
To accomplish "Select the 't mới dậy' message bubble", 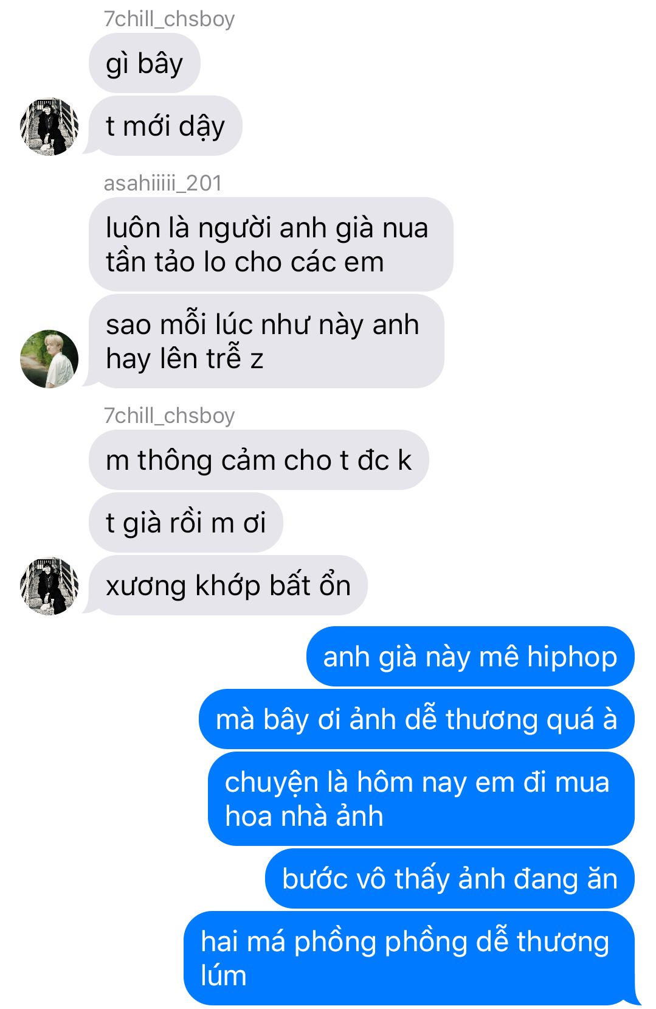I will pyautogui.click(x=165, y=126).
